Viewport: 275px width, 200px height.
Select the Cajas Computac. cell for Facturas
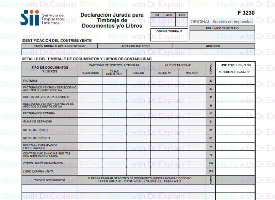(x=114, y=81)
